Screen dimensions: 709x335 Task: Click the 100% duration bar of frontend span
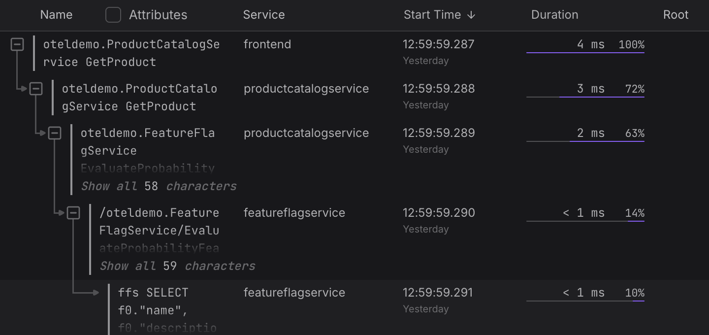(585, 52)
